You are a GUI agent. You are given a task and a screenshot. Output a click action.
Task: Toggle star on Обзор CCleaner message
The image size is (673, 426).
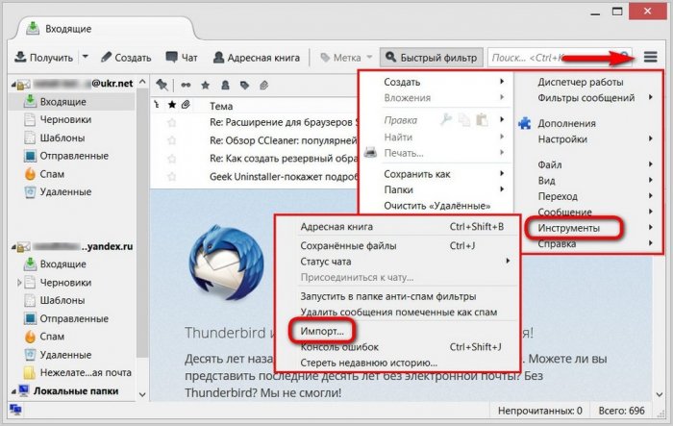(x=172, y=140)
